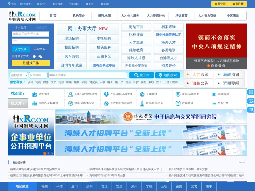Click arrow icon beside 人才政策

188,74
